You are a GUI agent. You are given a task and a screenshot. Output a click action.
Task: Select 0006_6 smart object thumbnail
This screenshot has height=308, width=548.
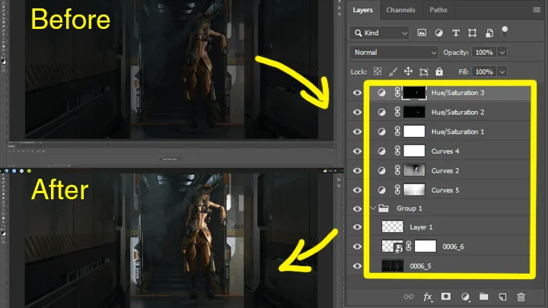[x=392, y=246]
